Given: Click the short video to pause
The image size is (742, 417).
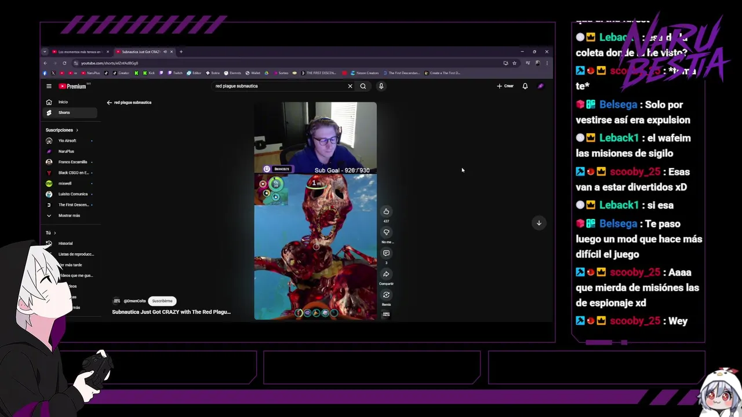Looking at the screenshot, I should (315, 211).
